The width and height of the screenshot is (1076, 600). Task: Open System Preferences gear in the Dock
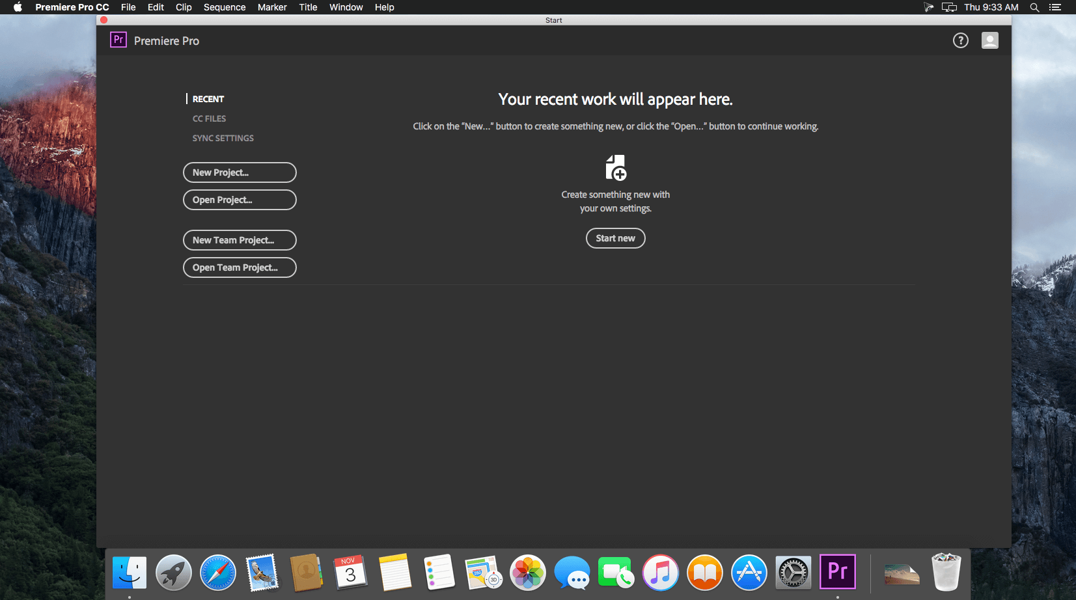point(793,573)
